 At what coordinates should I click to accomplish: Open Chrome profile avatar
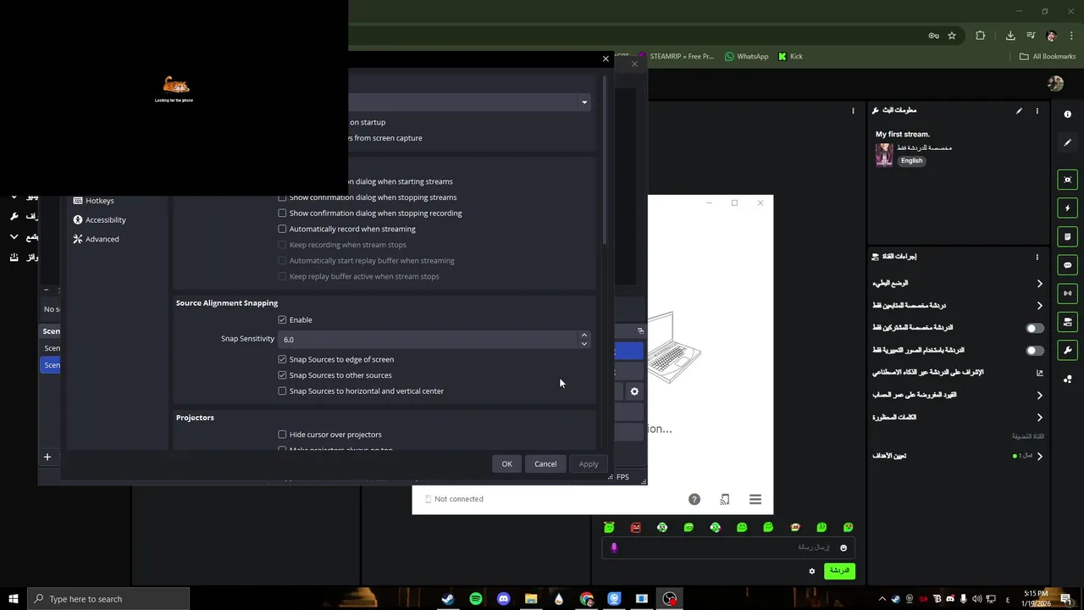1051,36
